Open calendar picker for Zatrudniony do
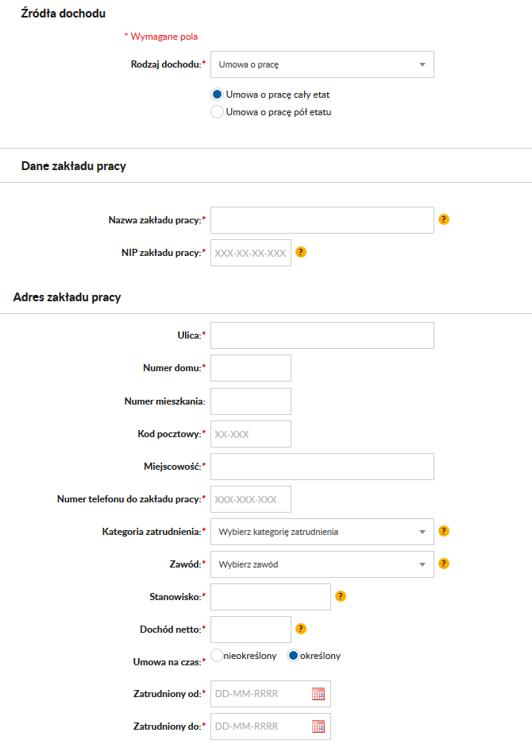 tap(318, 726)
